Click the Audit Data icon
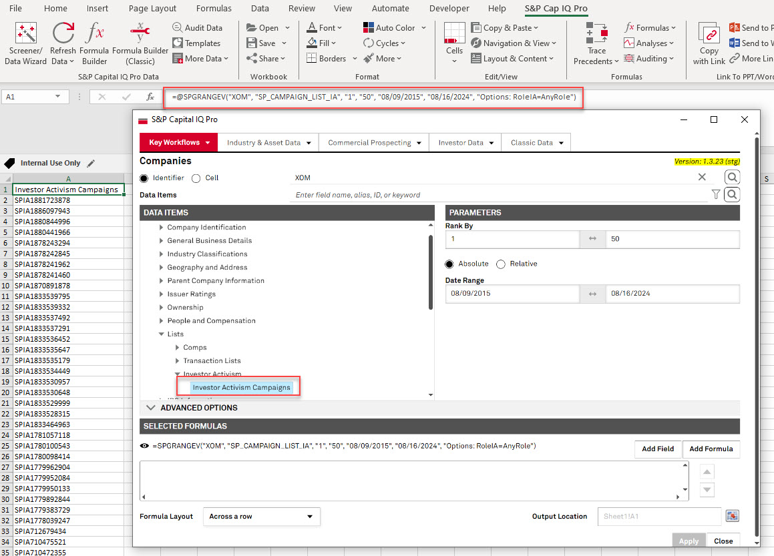This screenshot has width=774, height=556. point(177,27)
